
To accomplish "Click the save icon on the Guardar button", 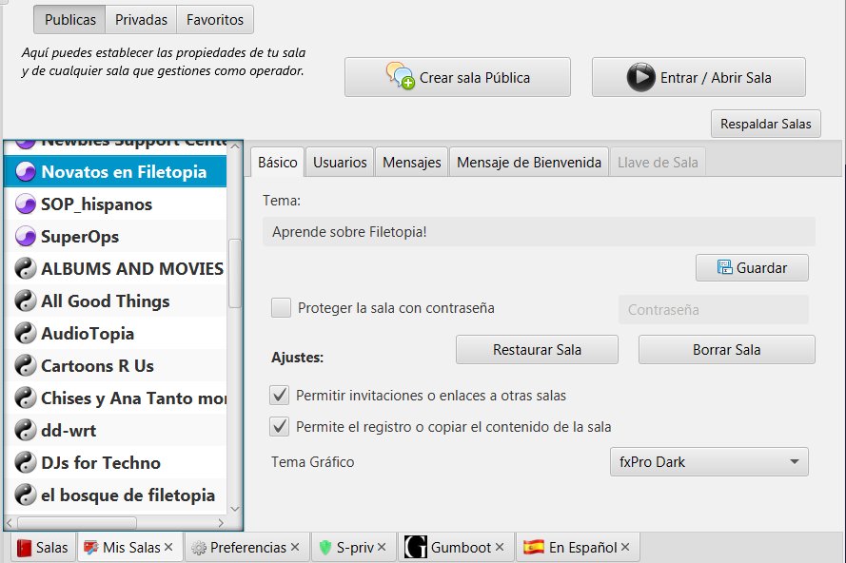I will [725, 267].
